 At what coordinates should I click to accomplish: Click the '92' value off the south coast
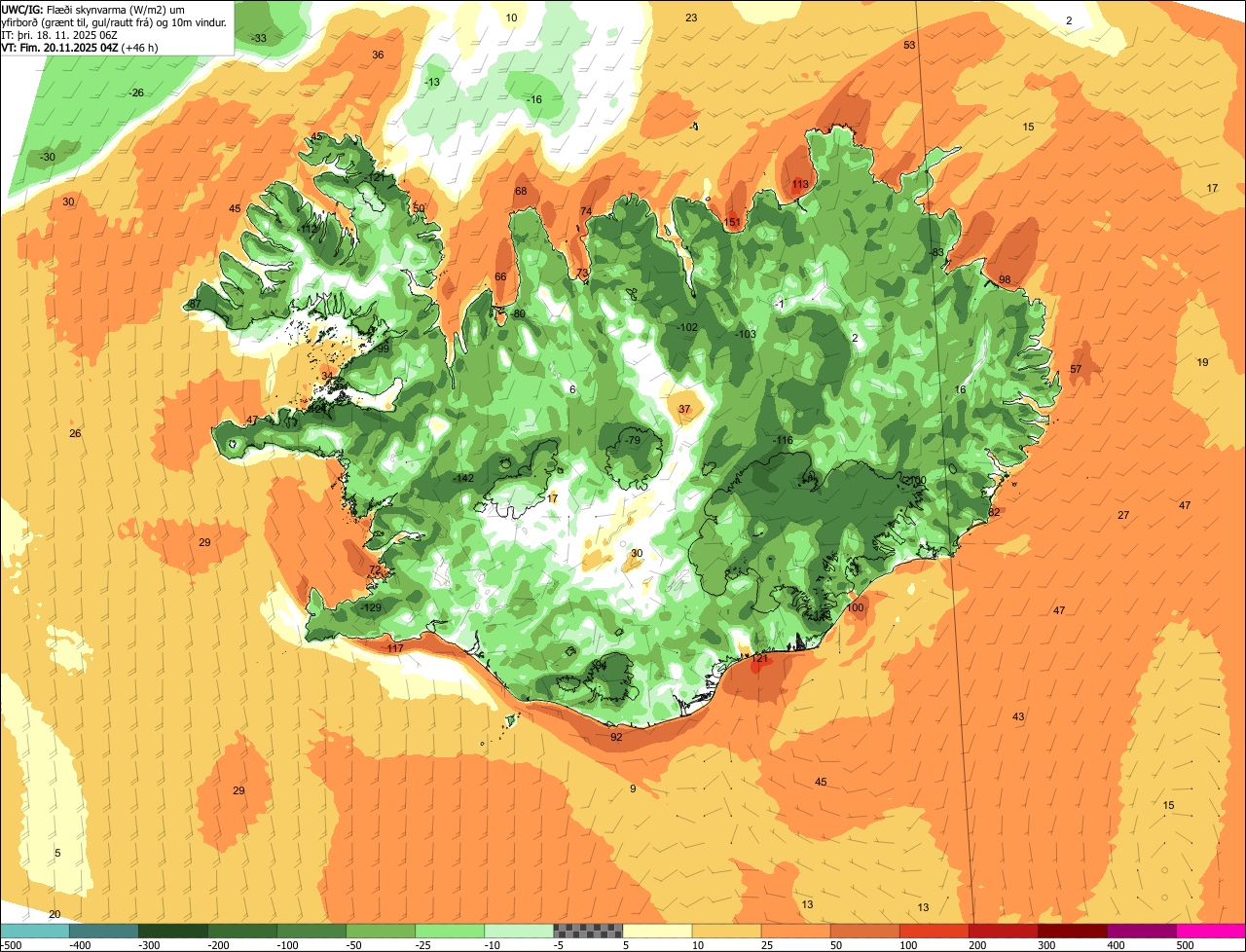tap(616, 737)
